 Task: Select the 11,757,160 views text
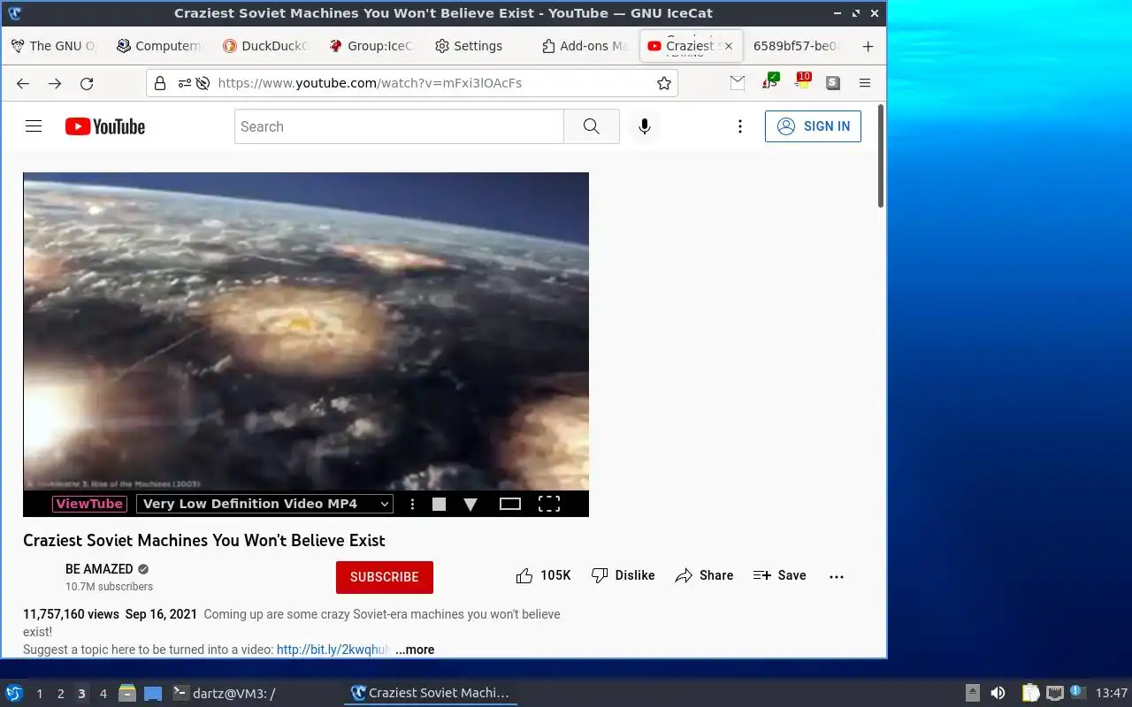(71, 614)
